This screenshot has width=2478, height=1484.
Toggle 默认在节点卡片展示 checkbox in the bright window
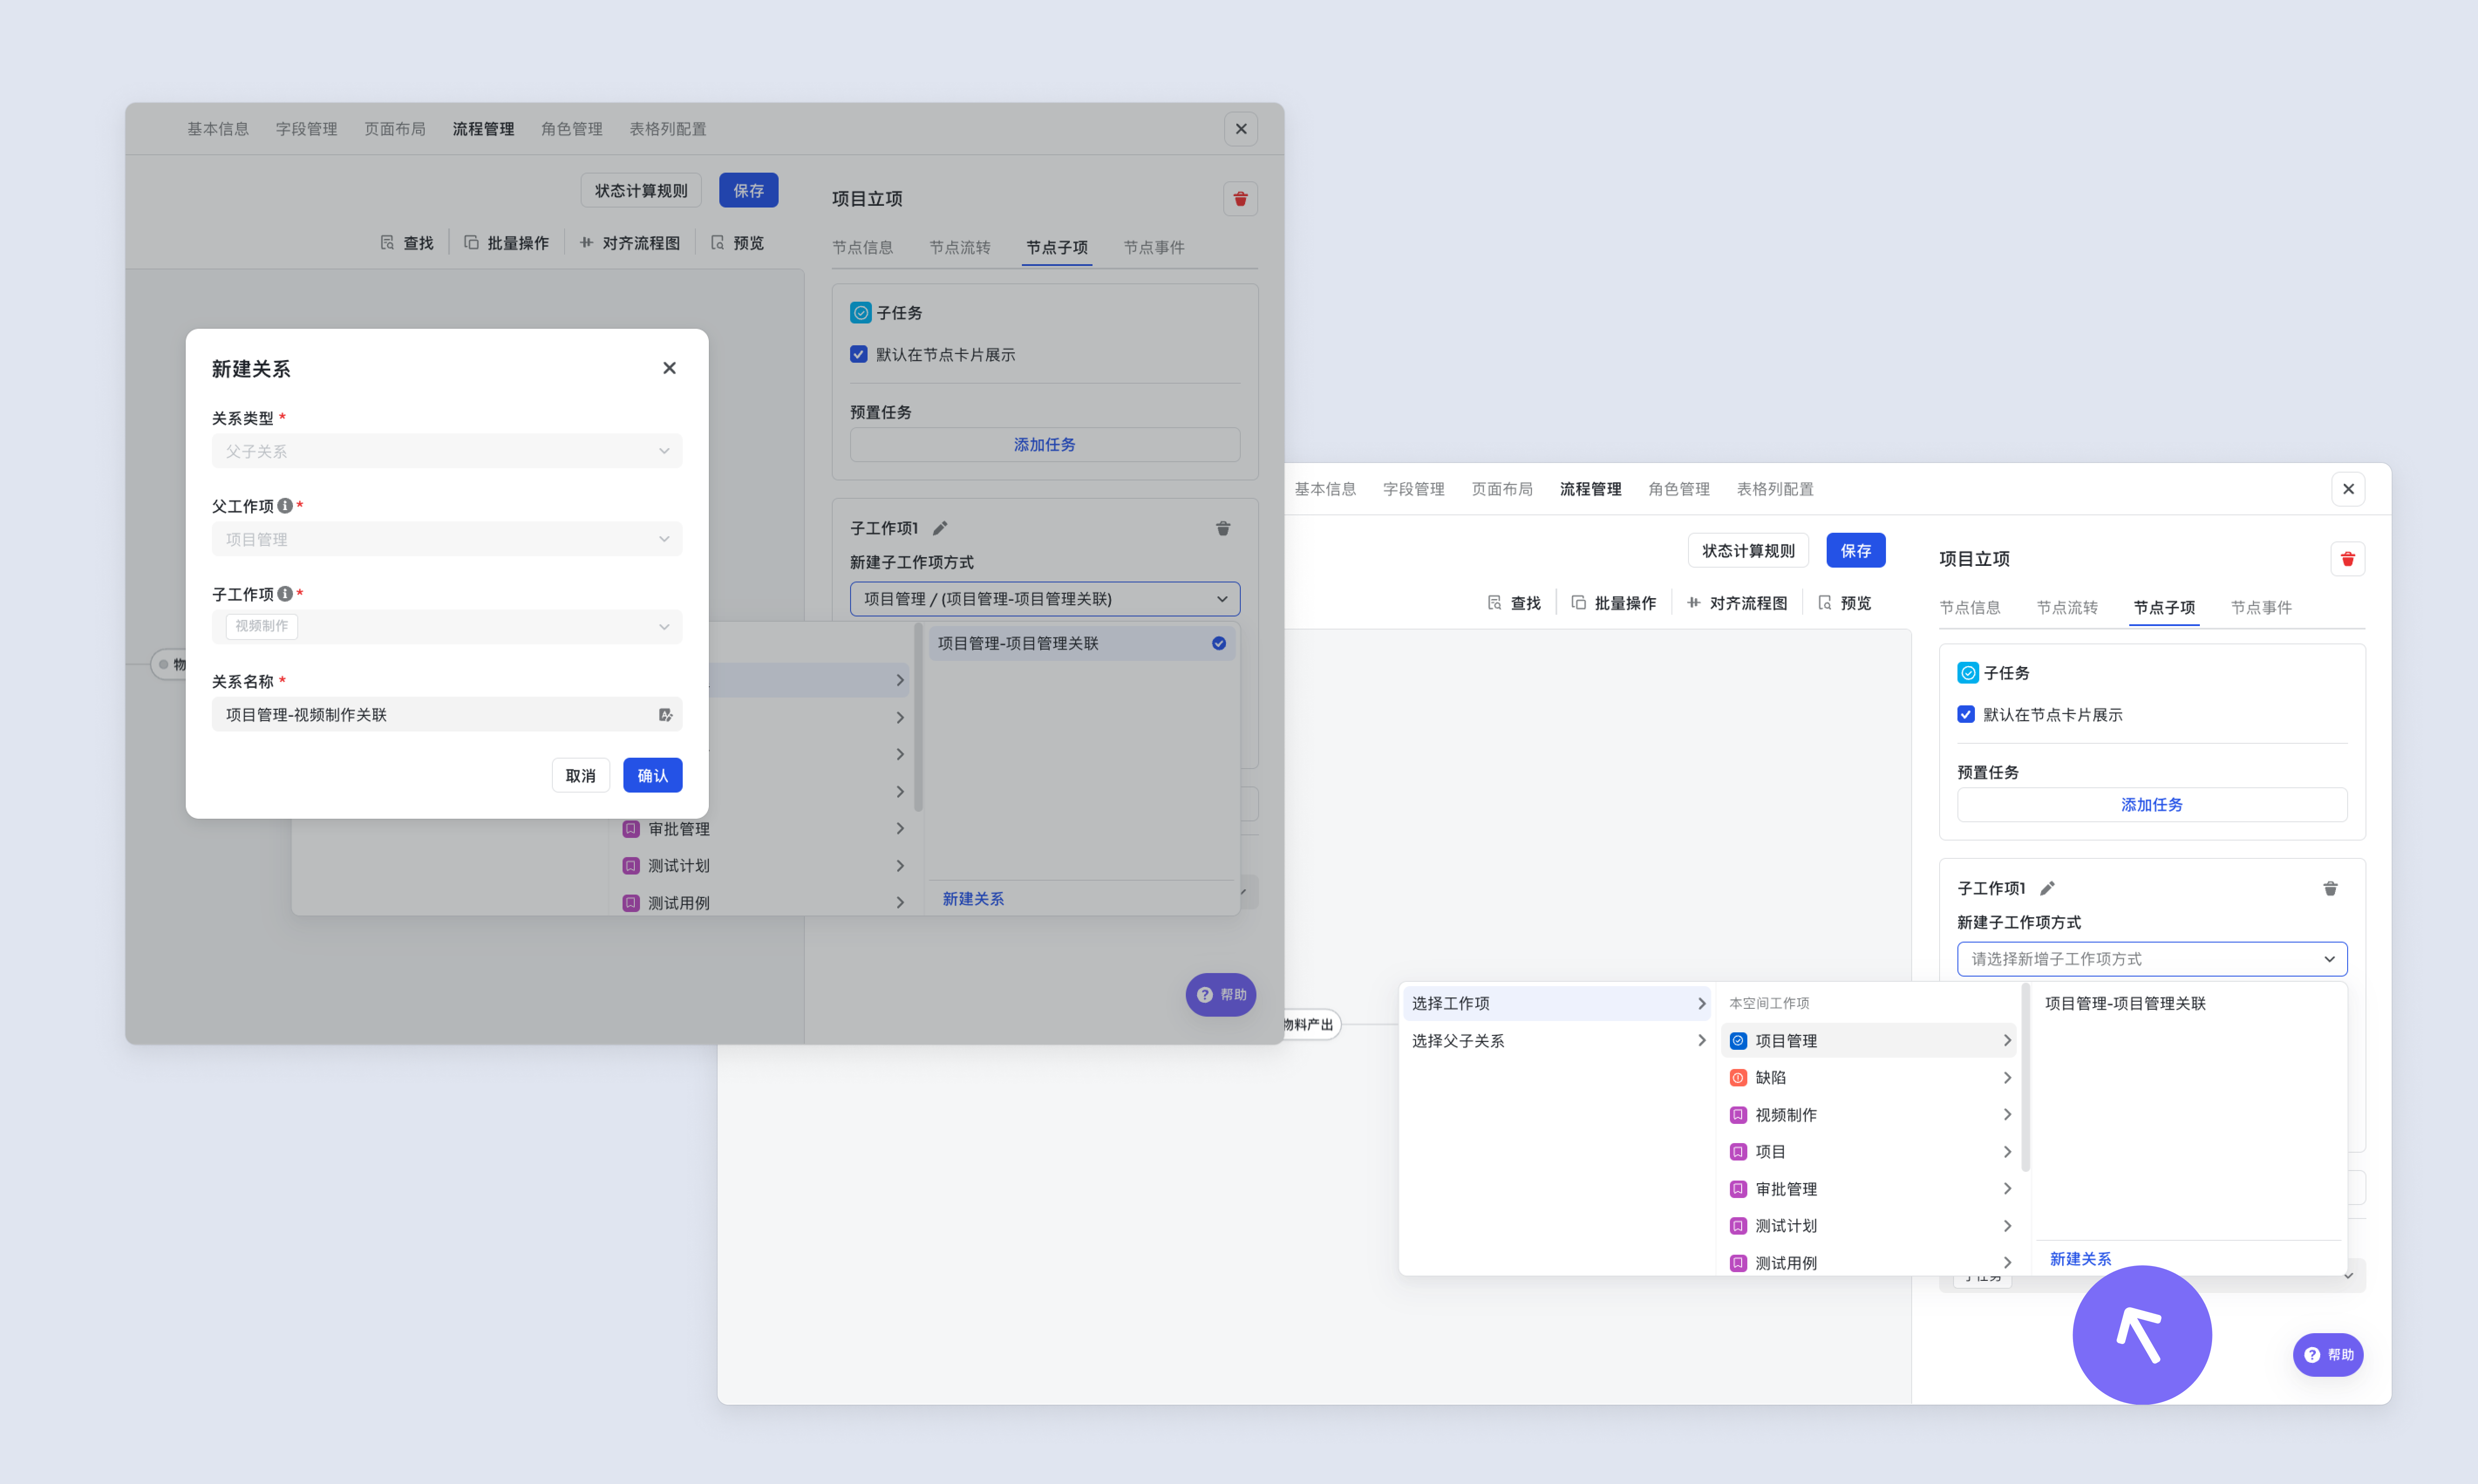tap(1966, 714)
